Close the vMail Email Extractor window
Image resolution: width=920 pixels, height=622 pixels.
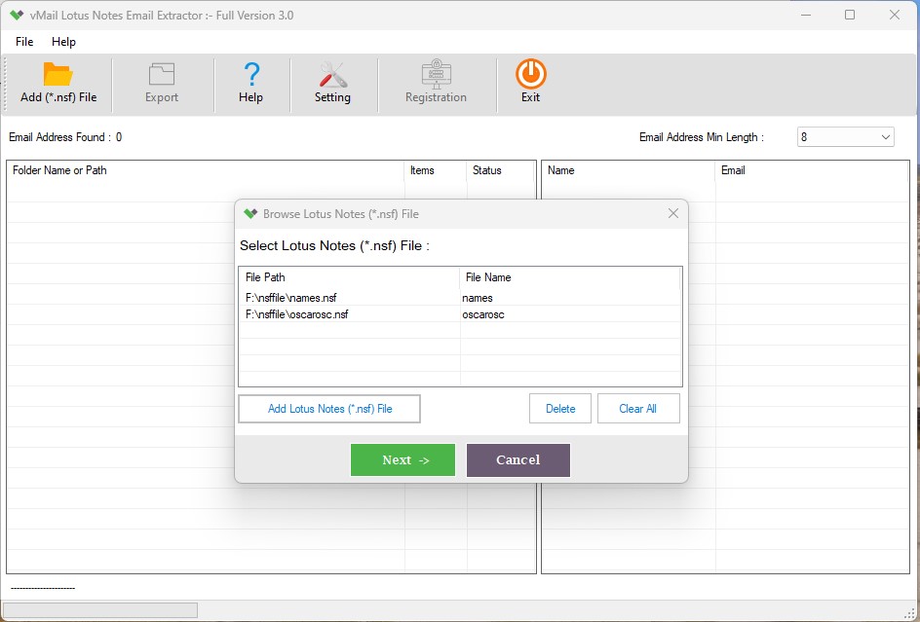click(x=895, y=16)
